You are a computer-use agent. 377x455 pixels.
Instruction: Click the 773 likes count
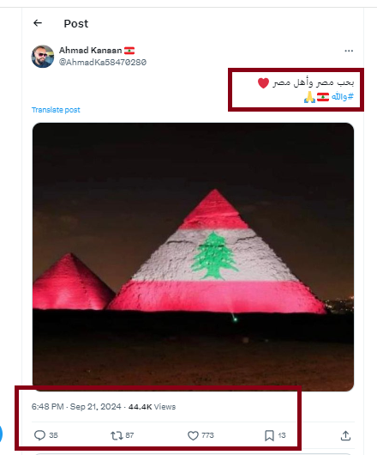(207, 435)
